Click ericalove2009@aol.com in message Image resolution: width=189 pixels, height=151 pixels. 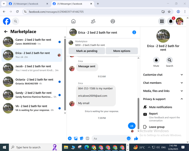click(x=93, y=96)
